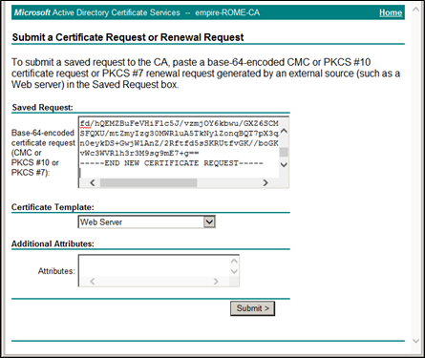This screenshot has width=425, height=358.
Task: Click the Saved Request horizontal scrollbar thumb
Action: pyautogui.click(x=148, y=182)
